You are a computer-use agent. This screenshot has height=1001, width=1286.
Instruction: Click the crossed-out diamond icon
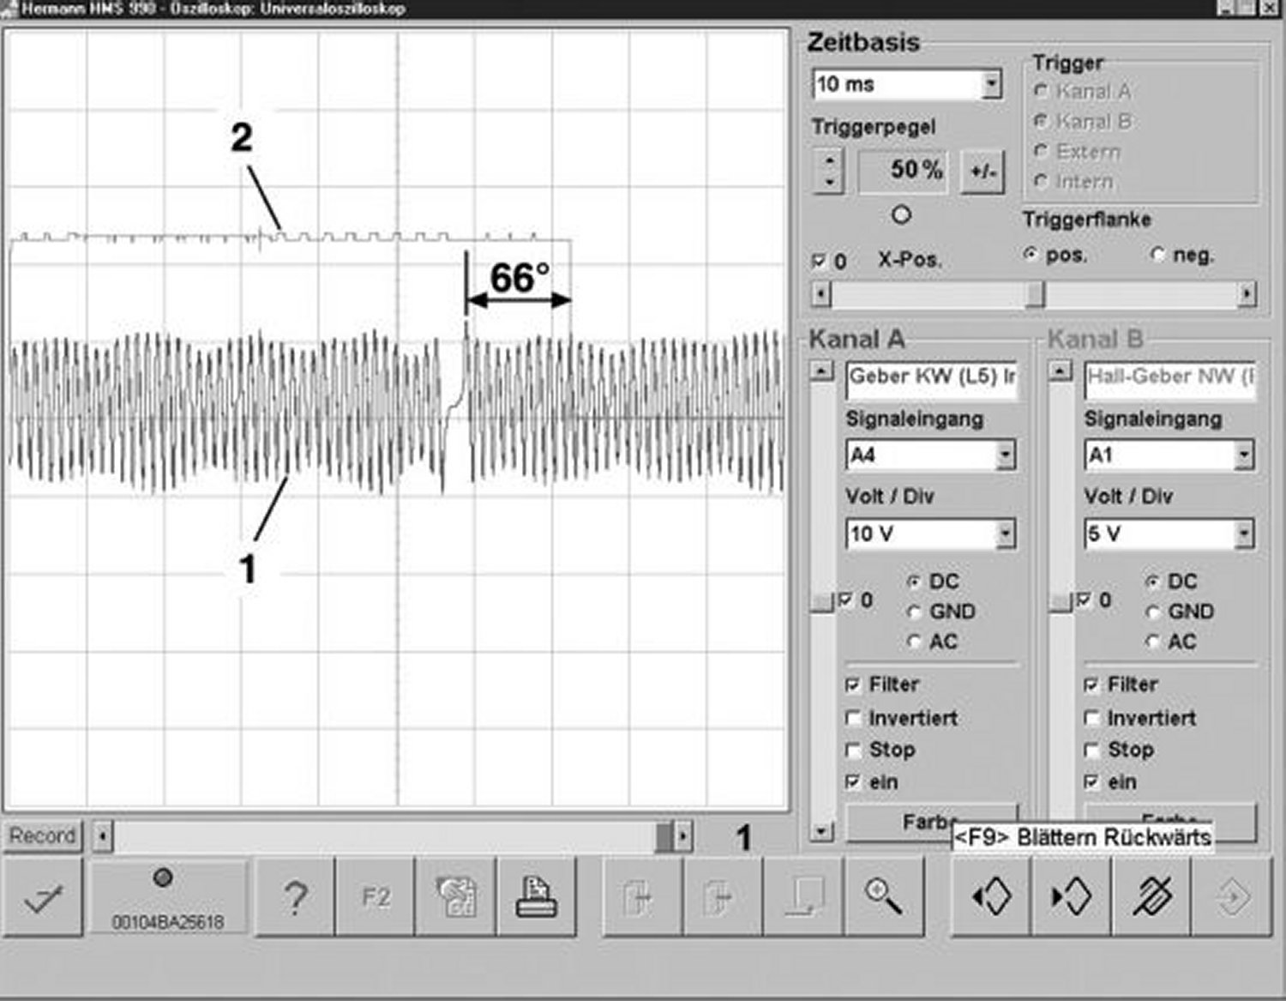point(1151,897)
